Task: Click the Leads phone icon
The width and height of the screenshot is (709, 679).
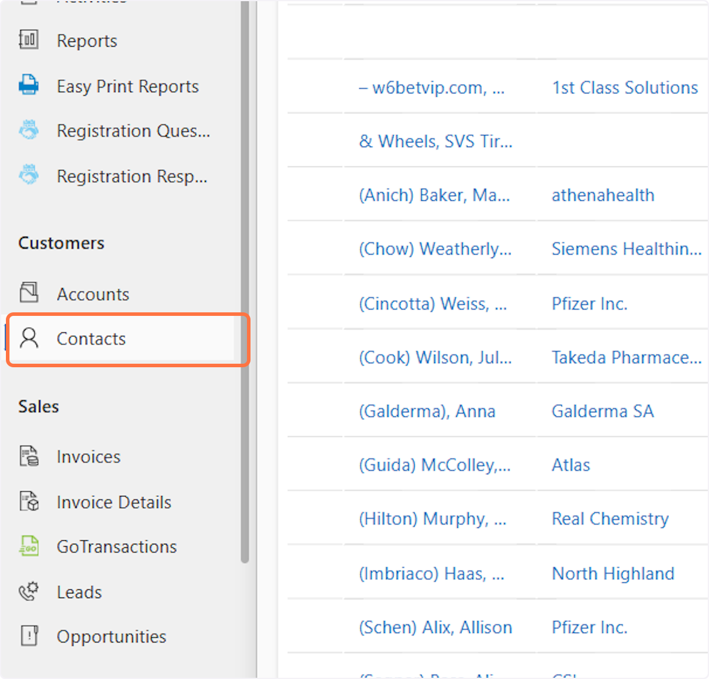Action: [28, 592]
